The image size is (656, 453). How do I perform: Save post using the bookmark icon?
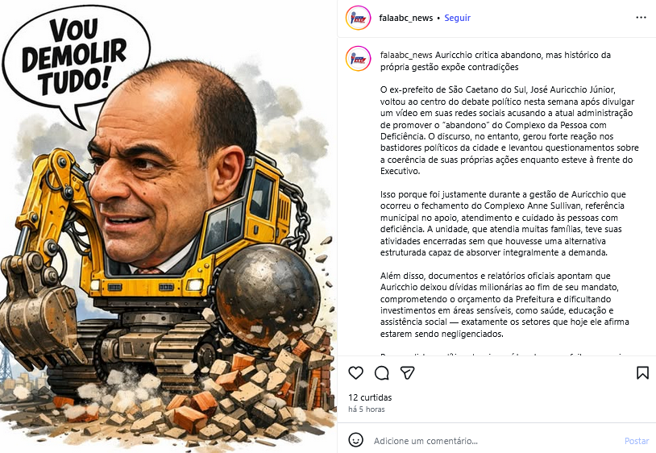point(642,372)
